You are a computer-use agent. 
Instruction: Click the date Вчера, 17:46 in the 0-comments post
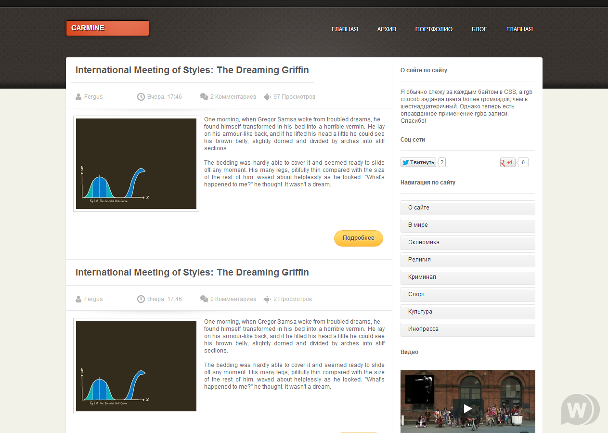165,299
